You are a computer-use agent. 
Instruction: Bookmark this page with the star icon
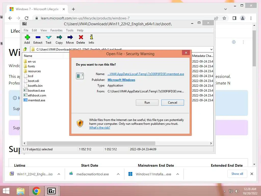click(x=224, y=18)
